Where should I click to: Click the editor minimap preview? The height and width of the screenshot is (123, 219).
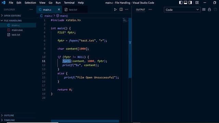point(125,20)
